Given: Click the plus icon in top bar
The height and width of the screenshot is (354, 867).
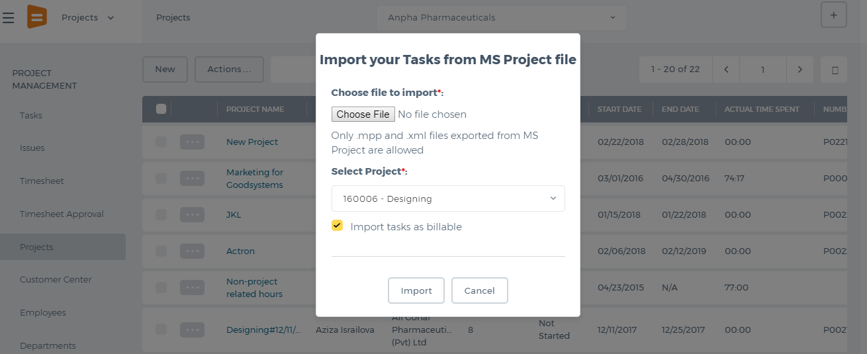Looking at the screenshot, I should tap(834, 15).
